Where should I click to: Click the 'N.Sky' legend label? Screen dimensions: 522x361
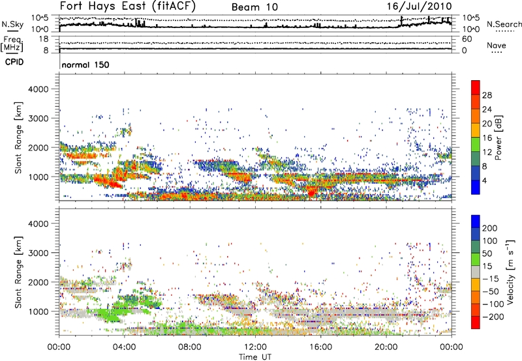[12, 24]
